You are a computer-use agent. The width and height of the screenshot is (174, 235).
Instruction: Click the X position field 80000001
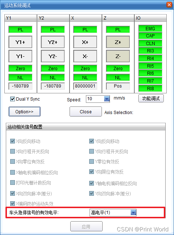(85, 86)
